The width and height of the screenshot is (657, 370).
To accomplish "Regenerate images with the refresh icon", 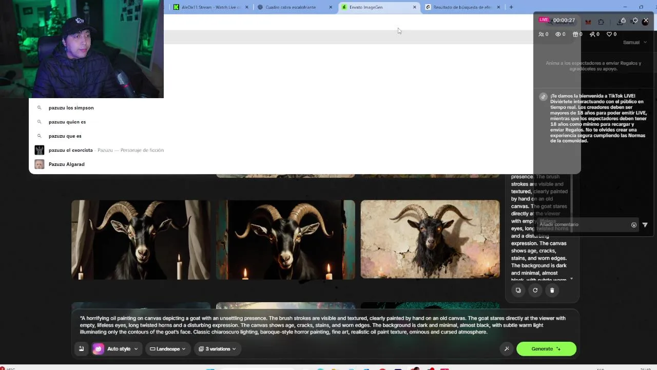I will (x=535, y=290).
